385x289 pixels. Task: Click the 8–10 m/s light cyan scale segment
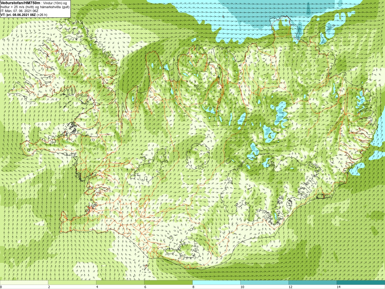click(217, 283)
